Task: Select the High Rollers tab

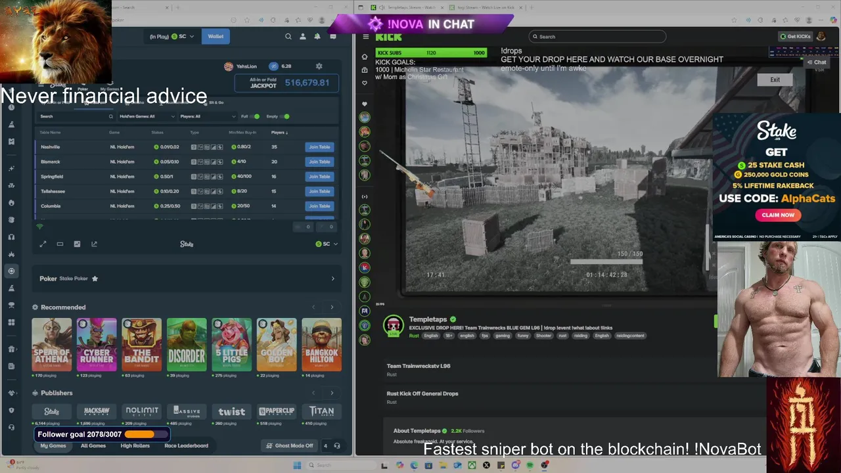Action: 135,445
